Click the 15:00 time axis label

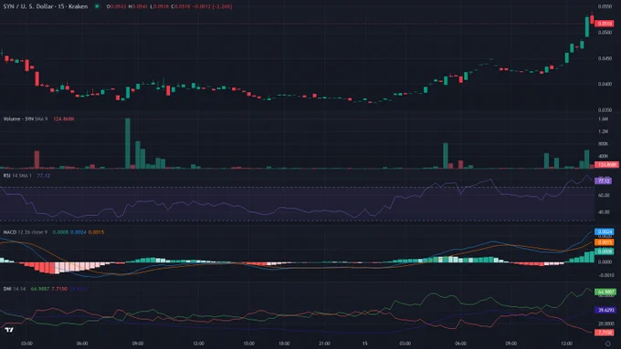coord(248,344)
